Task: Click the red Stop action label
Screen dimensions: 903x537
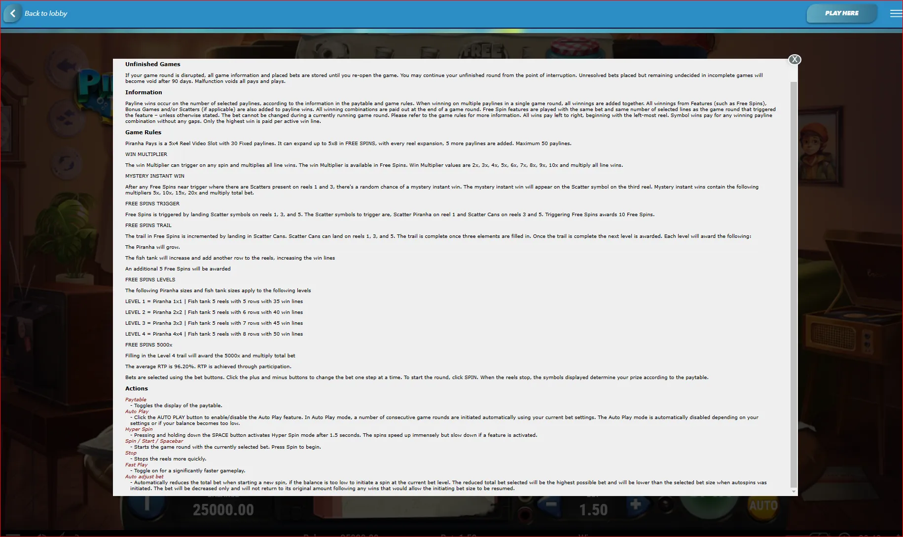Action: [x=131, y=453]
